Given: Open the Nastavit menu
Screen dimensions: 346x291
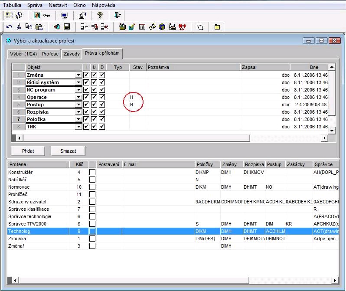Looking at the screenshot, I should coord(58,5).
